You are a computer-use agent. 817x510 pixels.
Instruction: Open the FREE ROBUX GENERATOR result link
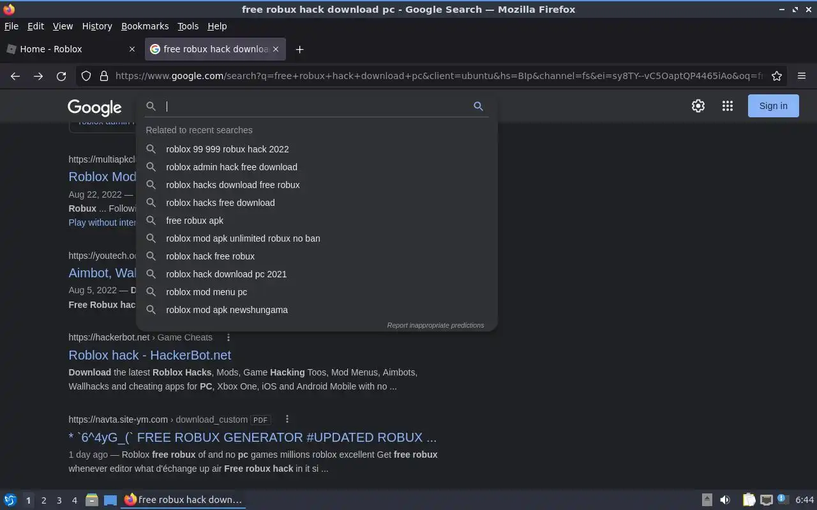coord(253,437)
